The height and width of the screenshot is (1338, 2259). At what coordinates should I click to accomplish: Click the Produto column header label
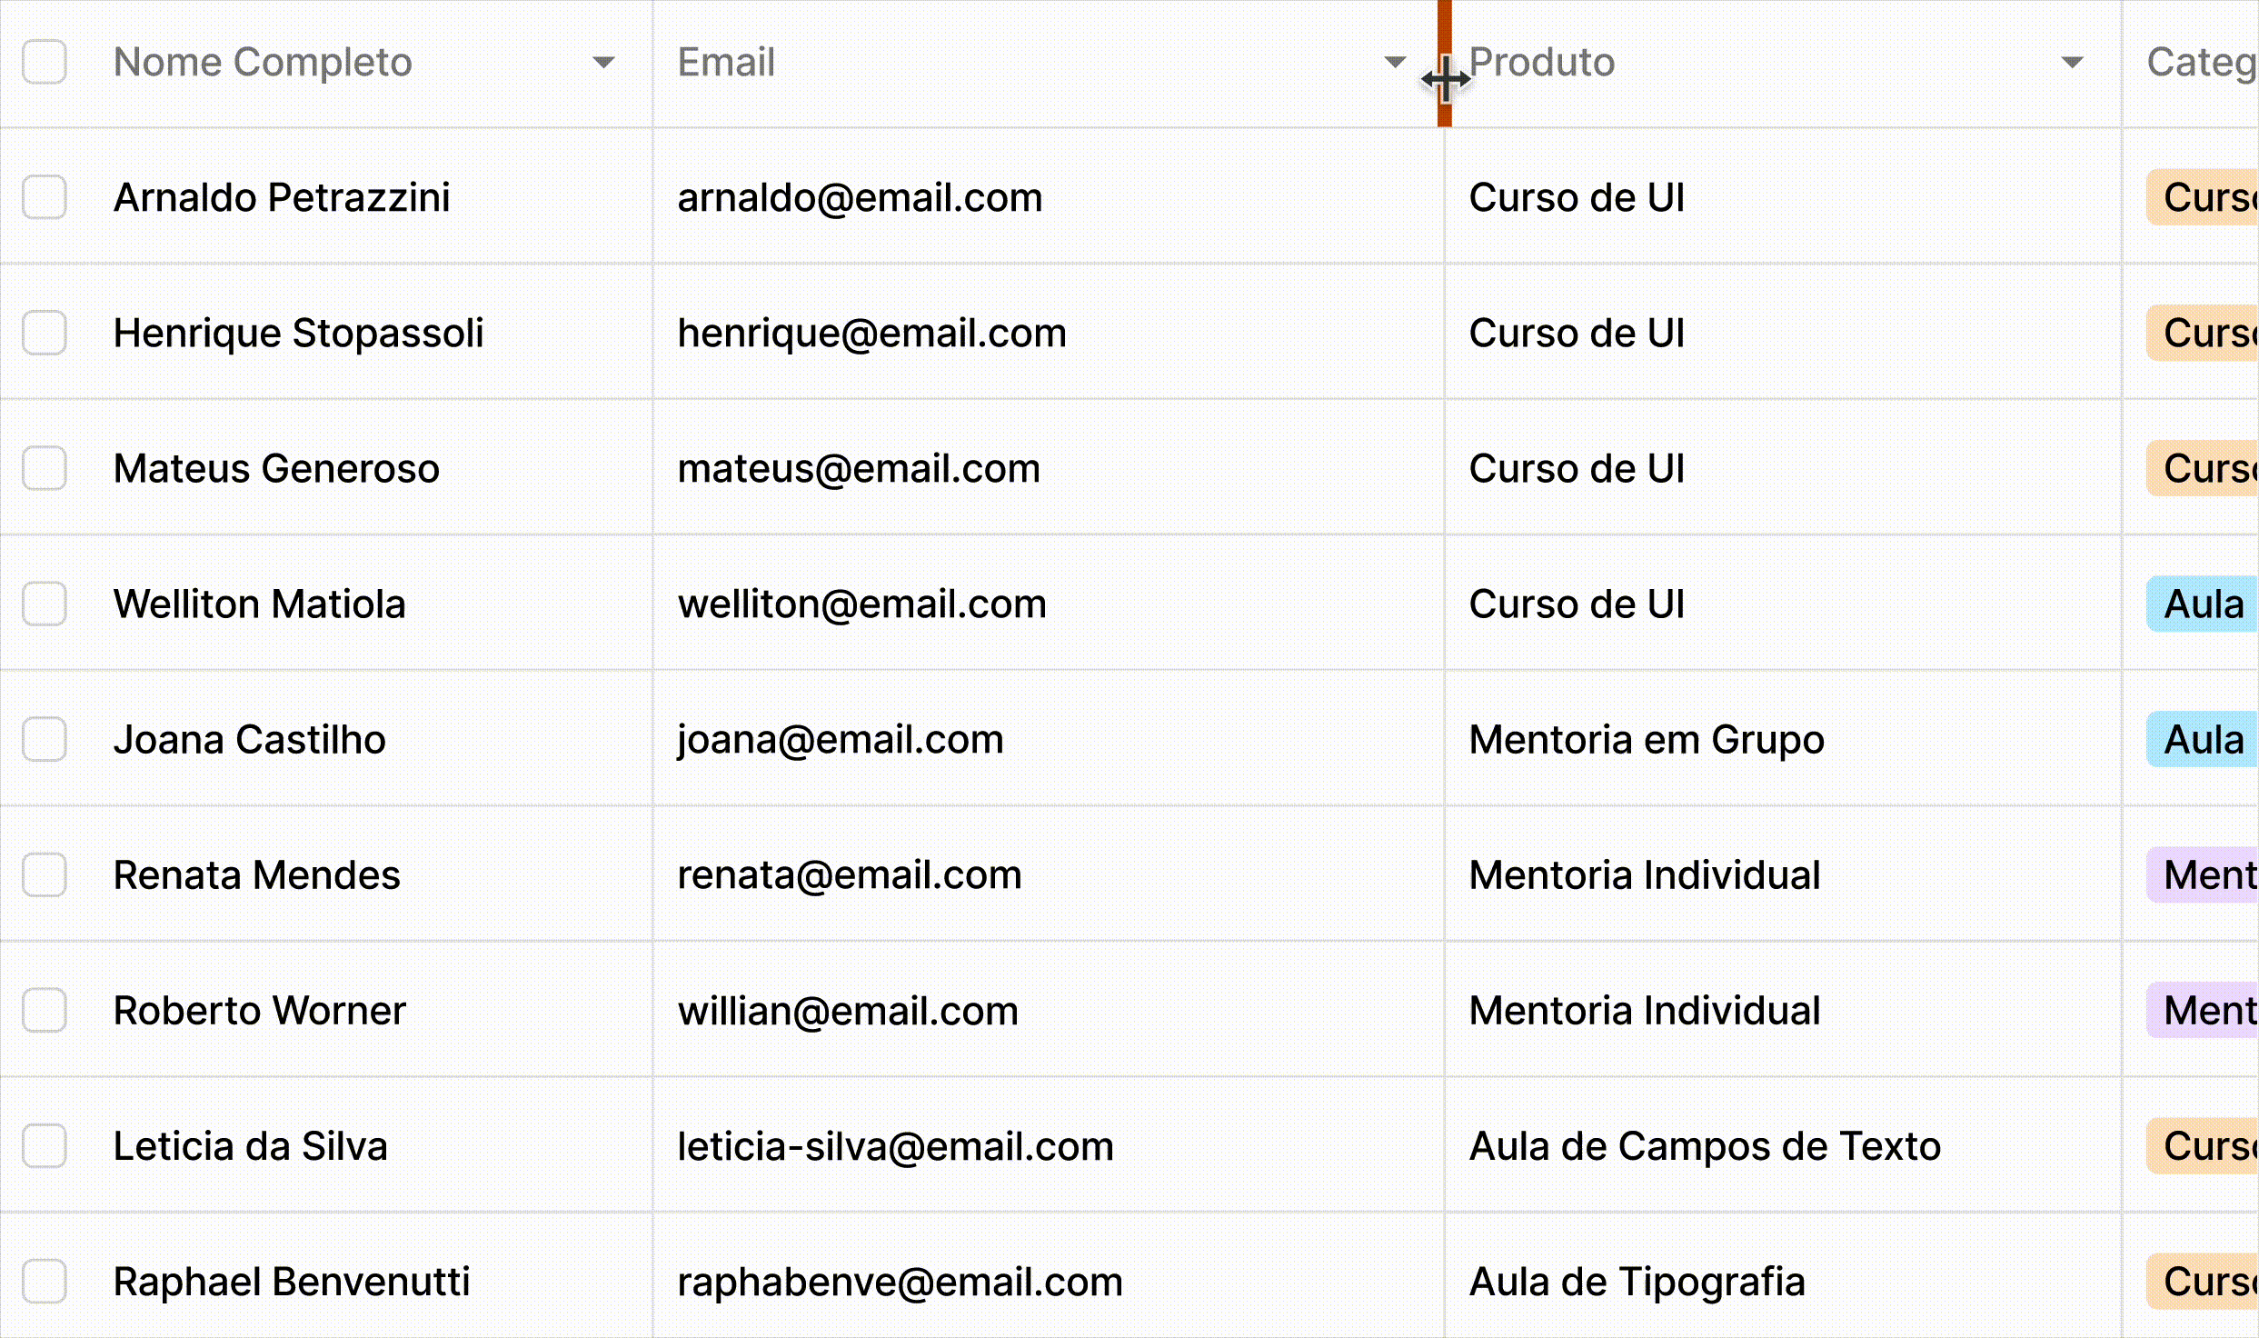point(1542,62)
